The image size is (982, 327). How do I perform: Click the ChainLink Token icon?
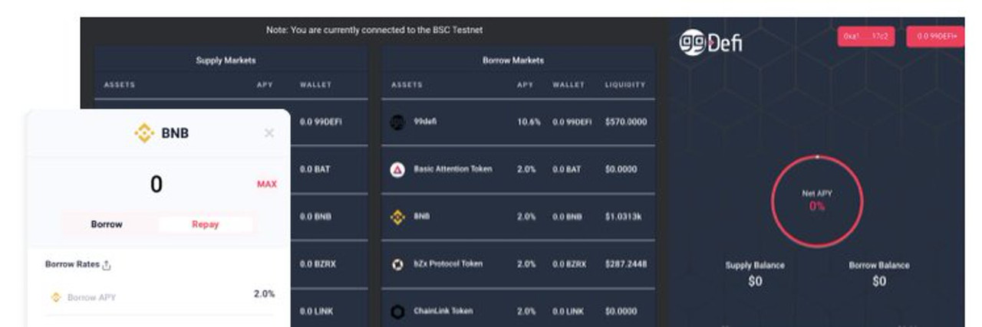397,312
